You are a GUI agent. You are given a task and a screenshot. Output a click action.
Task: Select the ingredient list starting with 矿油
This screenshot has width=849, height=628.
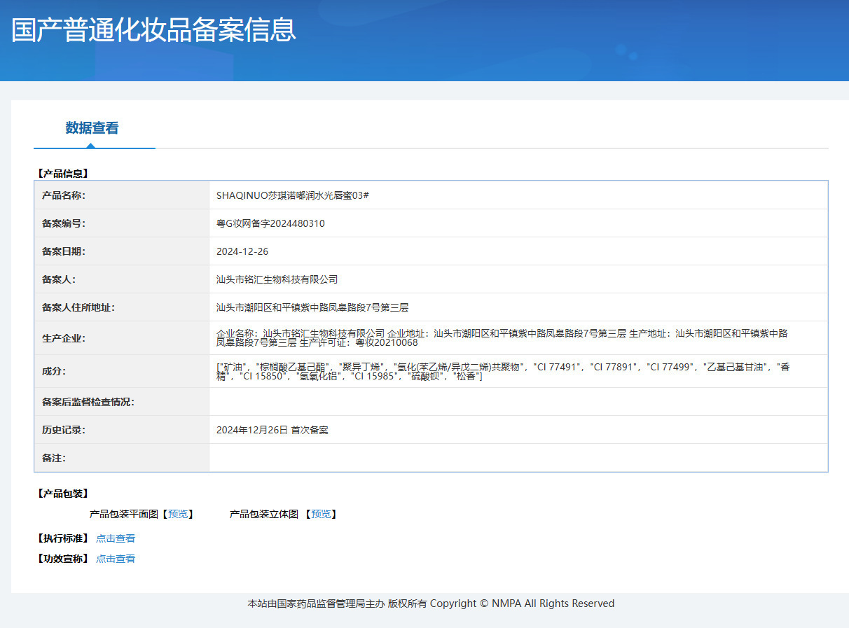(504, 371)
